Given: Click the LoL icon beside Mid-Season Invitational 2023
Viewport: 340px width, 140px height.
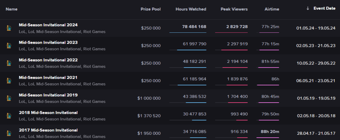Looking at the screenshot, I should click(9, 46).
